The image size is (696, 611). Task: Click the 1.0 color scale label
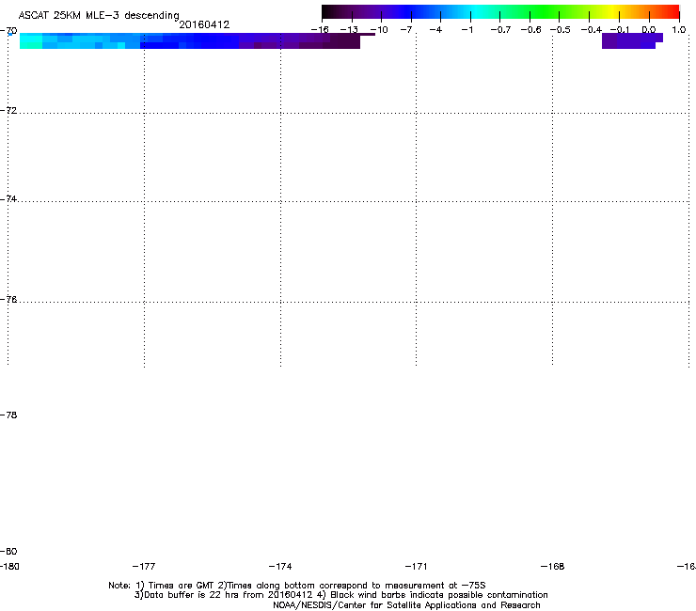pos(679,30)
